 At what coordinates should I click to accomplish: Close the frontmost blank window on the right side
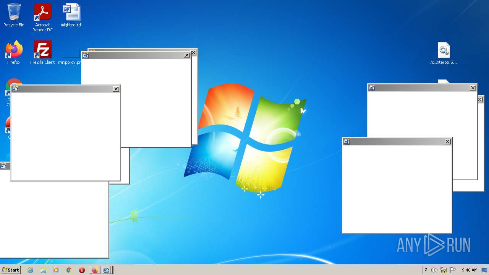pos(448,142)
